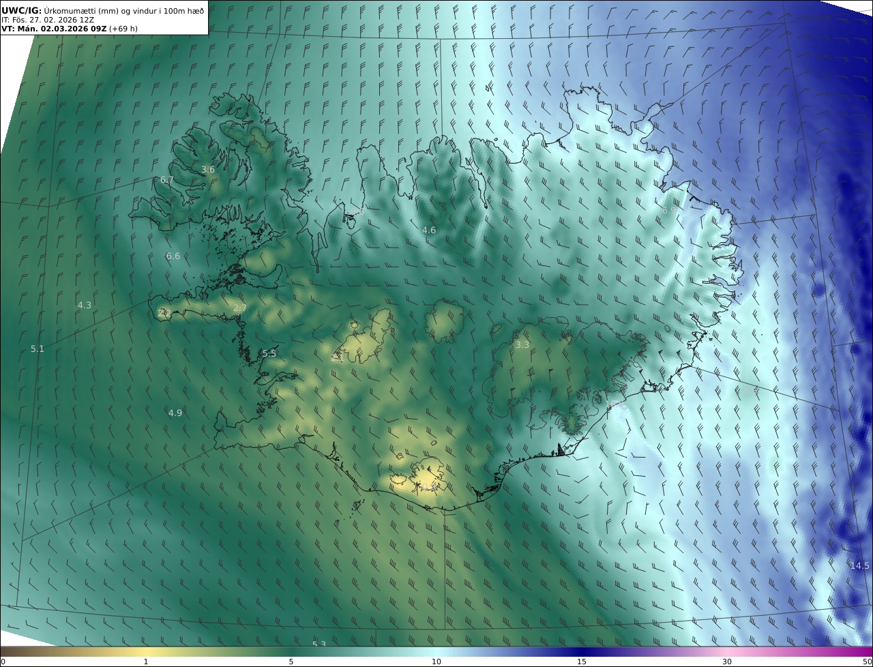
Task: Click the map value 6.9
Action: [x=670, y=211]
